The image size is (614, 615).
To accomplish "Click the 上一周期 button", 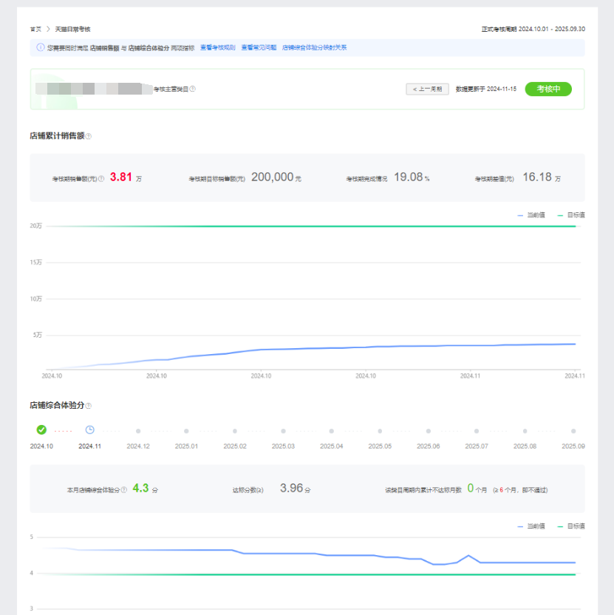I will tap(427, 89).
